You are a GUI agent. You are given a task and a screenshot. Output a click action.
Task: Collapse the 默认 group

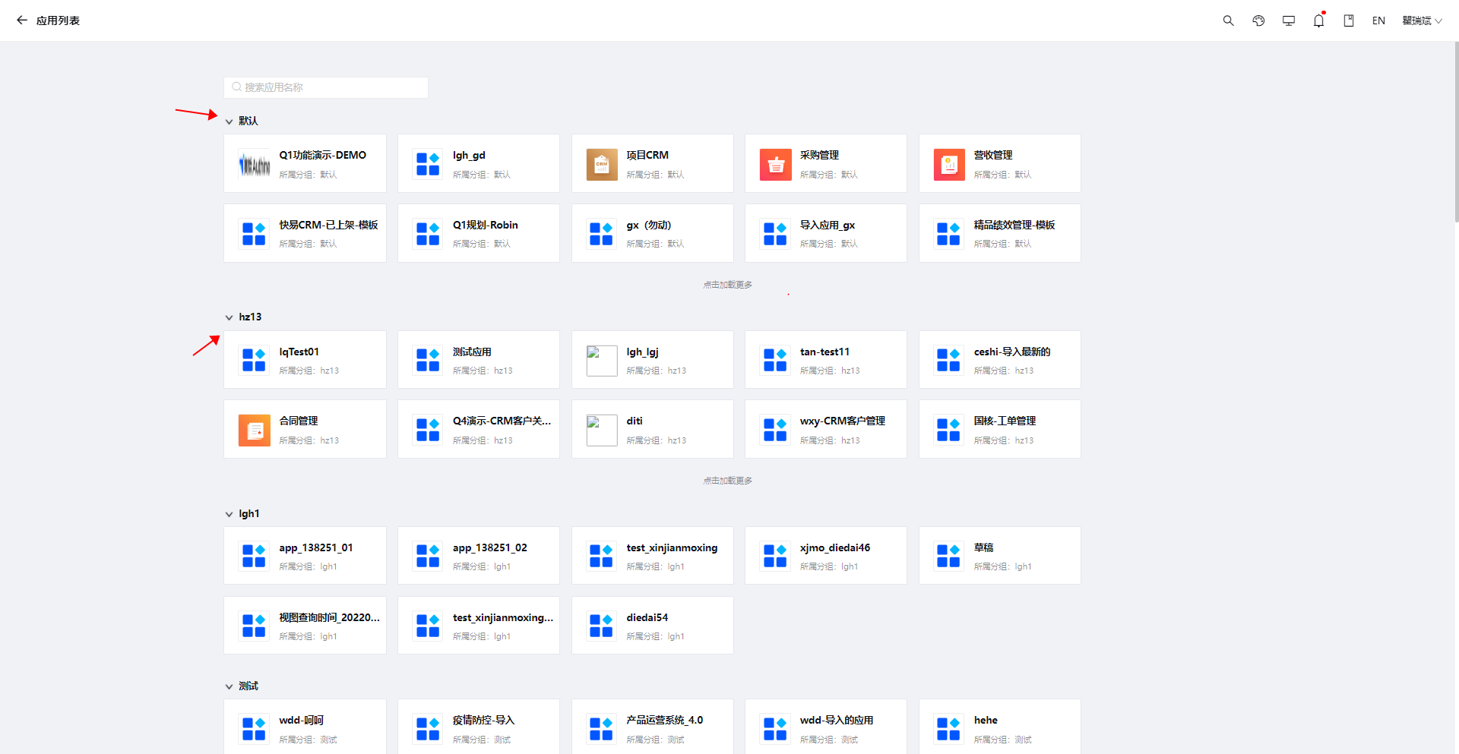pos(229,121)
